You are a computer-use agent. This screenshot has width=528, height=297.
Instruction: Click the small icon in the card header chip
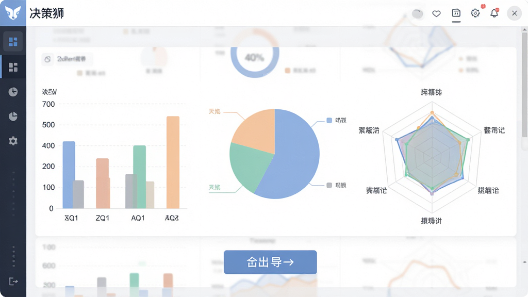47,59
